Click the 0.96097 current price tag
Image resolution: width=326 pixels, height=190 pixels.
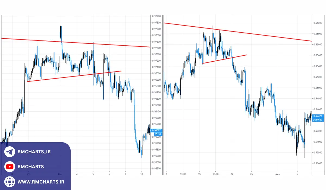coord(157,131)
